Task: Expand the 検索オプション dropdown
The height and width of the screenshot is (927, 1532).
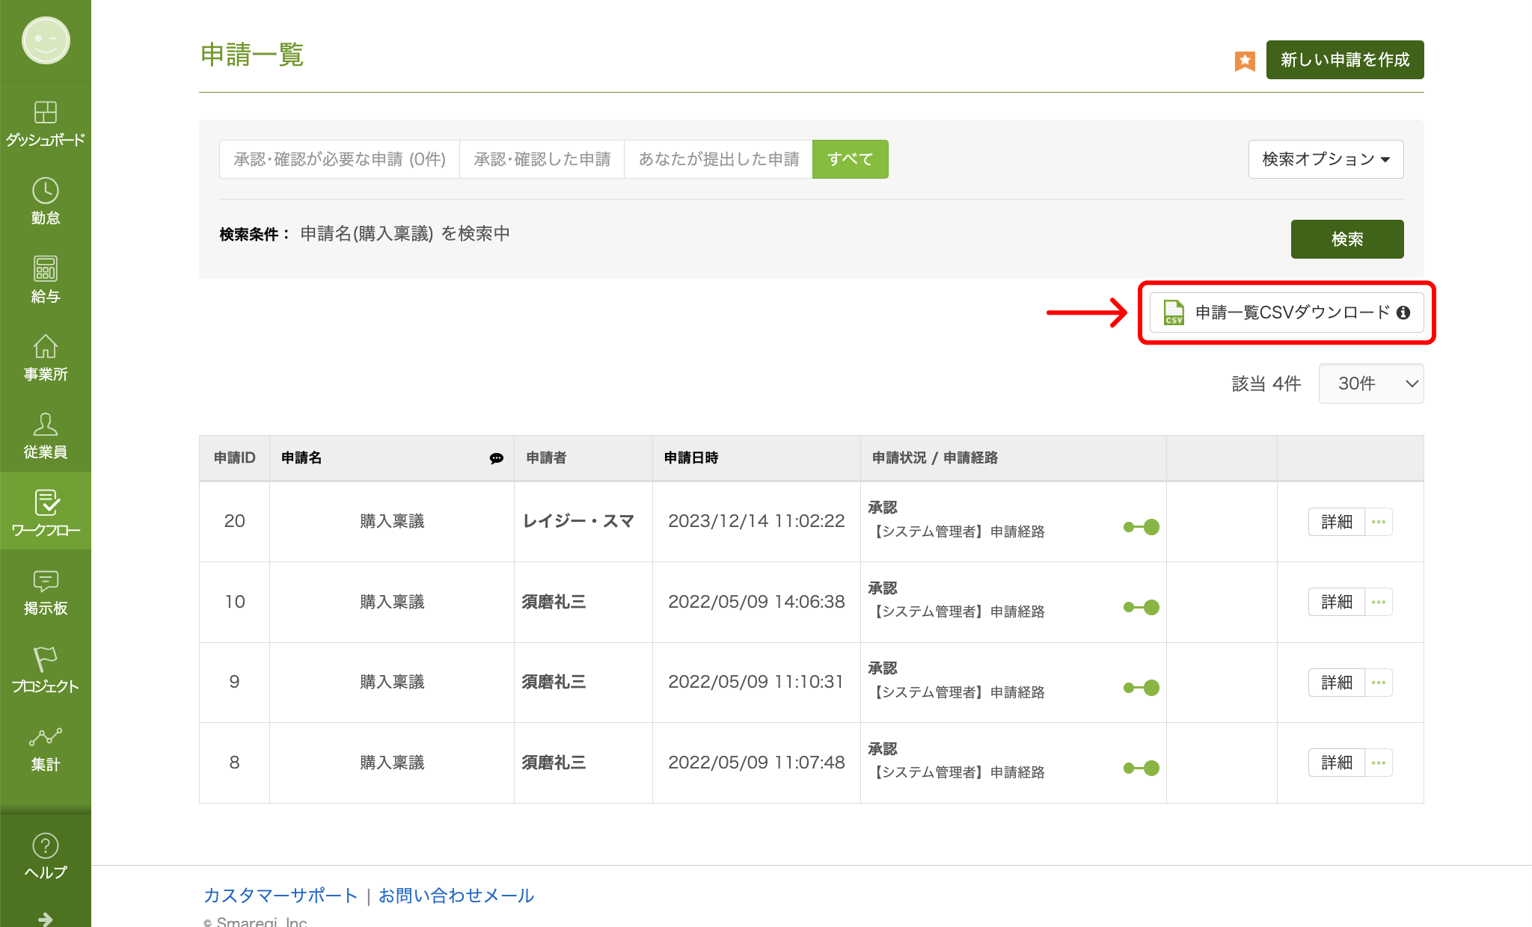Action: click(x=1326, y=159)
